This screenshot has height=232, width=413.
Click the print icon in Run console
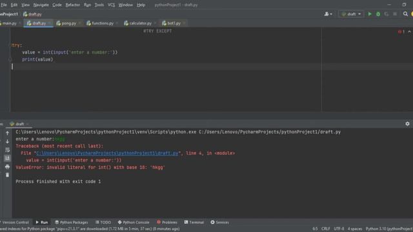[7, 167]
